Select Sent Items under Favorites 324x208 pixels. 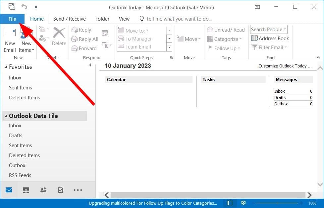coord(20,88)
